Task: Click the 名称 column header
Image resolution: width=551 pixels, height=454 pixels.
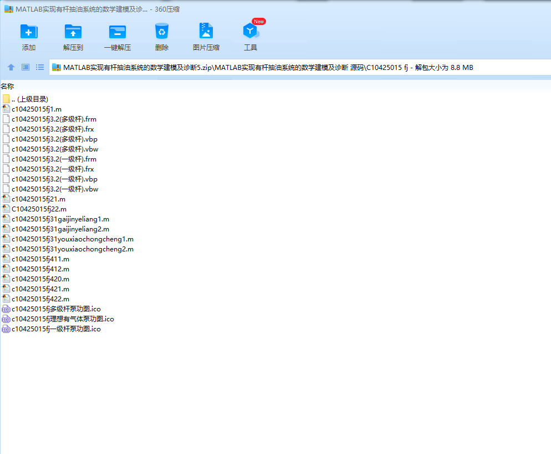Action: click(x=7, y=86)
